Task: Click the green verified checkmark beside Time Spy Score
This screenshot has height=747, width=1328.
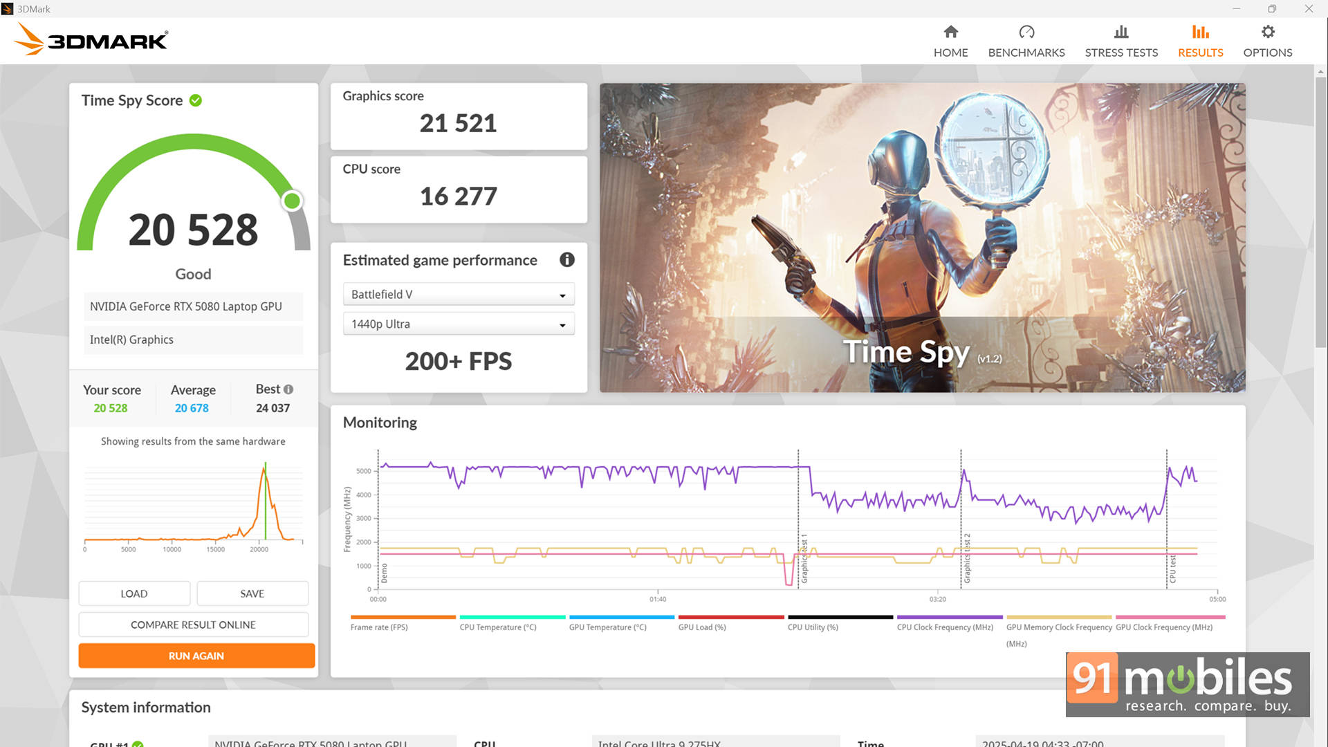Action: point(196,100)
